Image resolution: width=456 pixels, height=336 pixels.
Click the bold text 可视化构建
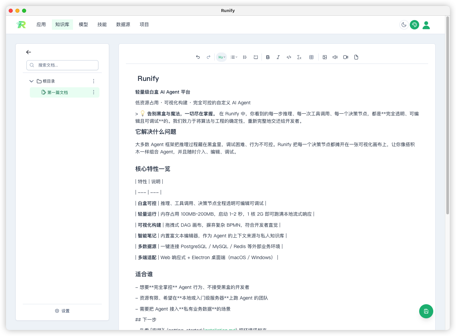(149, 225)
